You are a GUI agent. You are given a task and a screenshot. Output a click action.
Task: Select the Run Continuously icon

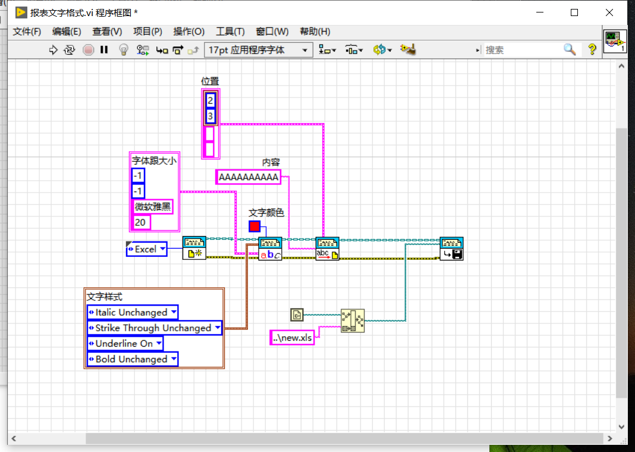click(69, 50)
